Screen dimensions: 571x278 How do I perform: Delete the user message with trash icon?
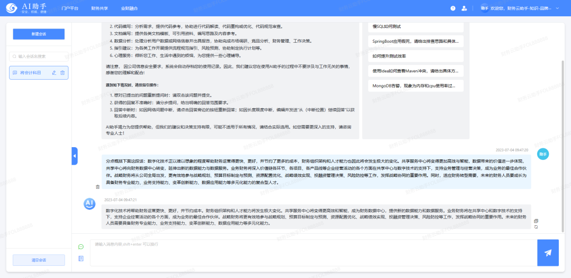tap(98, 187)
